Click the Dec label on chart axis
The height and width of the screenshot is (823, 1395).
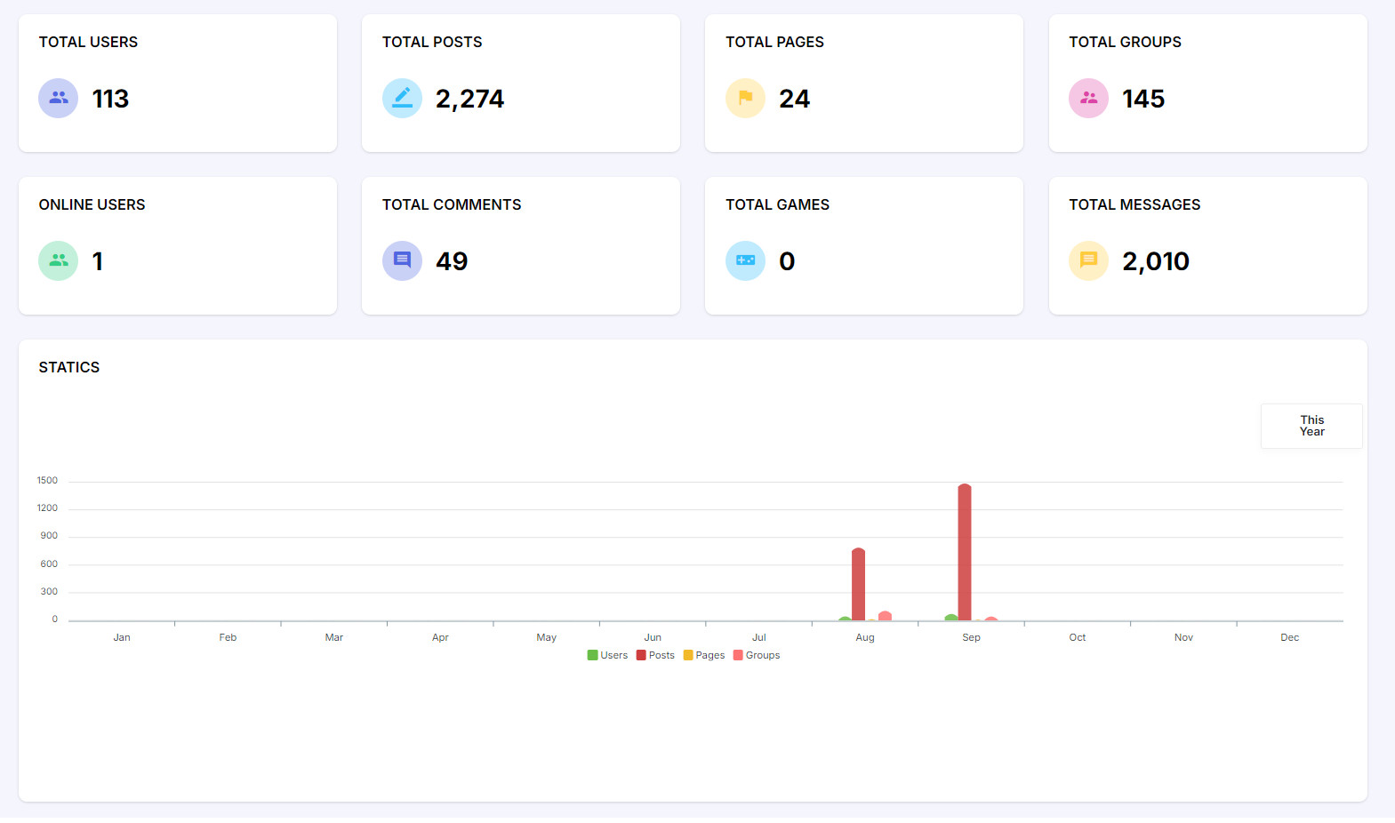tap(1290, 637)
